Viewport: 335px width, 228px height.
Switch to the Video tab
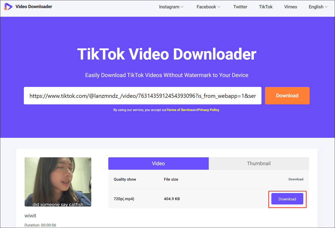coord(158,163)
